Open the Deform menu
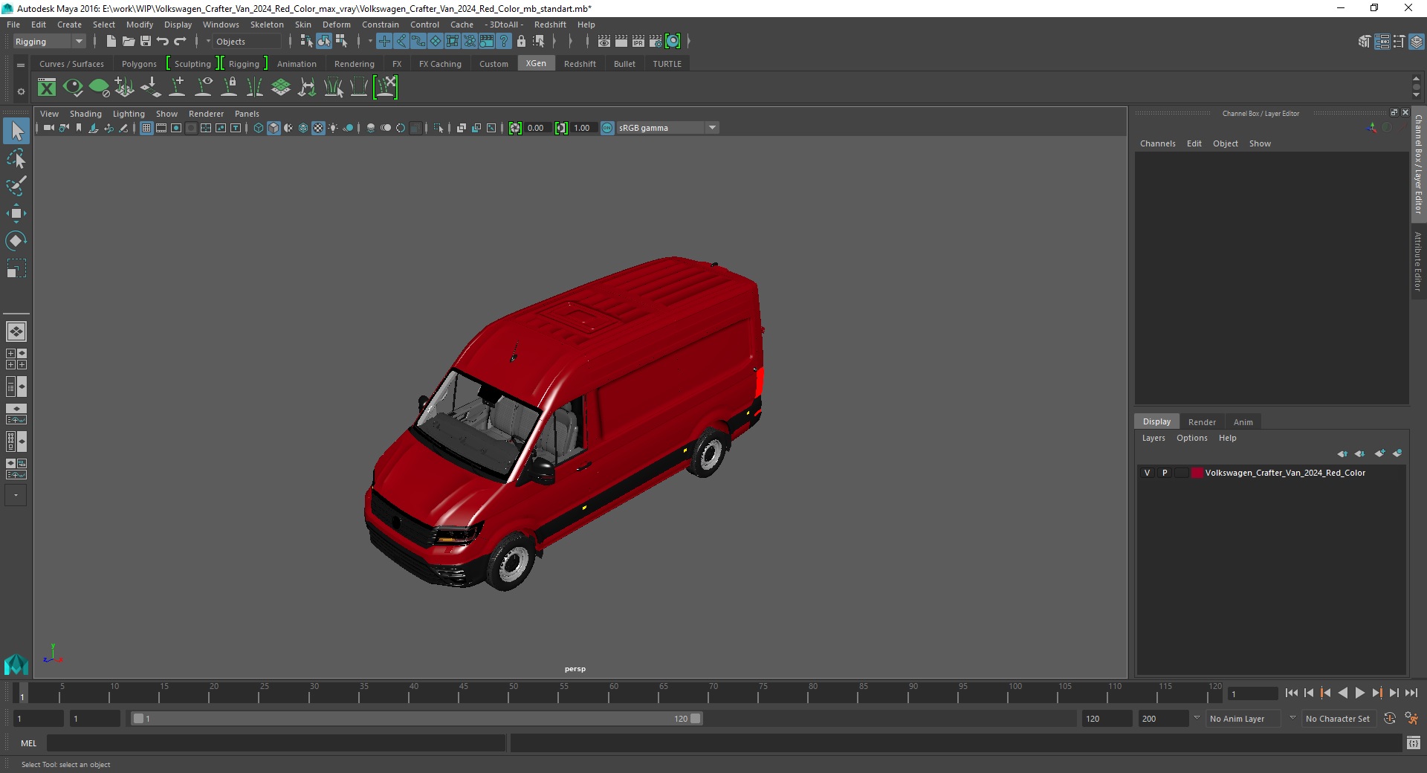Screen dimensions: 1427x773 (336, 25)
